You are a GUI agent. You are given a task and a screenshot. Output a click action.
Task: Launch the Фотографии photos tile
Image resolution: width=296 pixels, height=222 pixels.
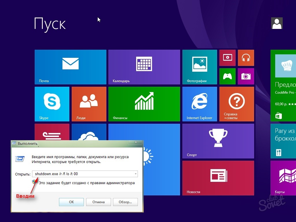(199, 67)
